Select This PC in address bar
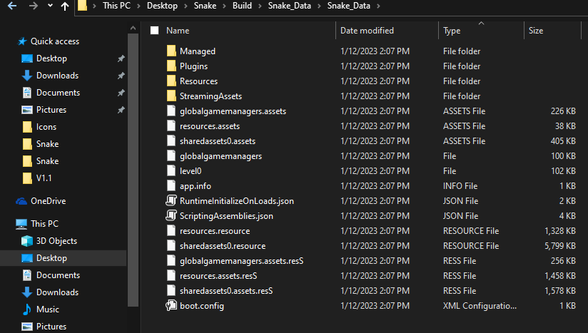The width and height of the screenshot is (588, 333). click(x=116, y=6)
